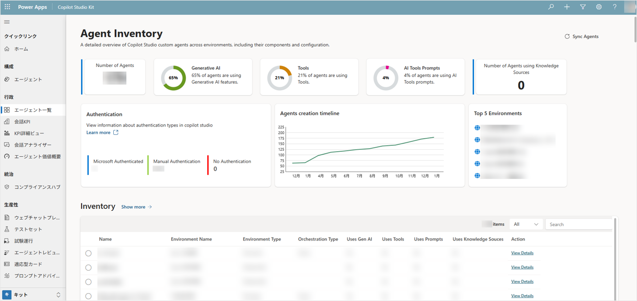The width and height of the screenshot is (637, 301).
Task: Click View Details for the first row
Action: coord(522,253)
